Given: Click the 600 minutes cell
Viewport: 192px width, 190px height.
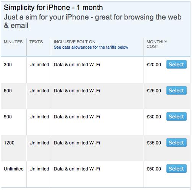Looking at the screenshot, I should pos(8,91).
